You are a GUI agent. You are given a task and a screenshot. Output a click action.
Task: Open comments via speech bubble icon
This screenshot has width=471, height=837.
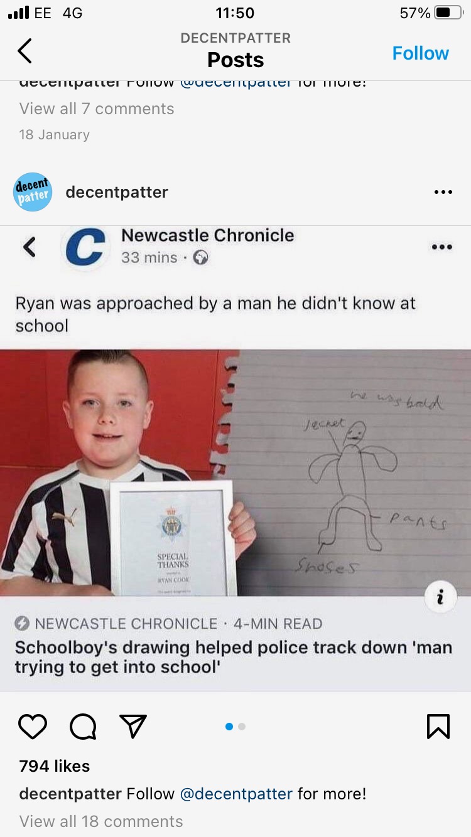(x=83, y=727)
